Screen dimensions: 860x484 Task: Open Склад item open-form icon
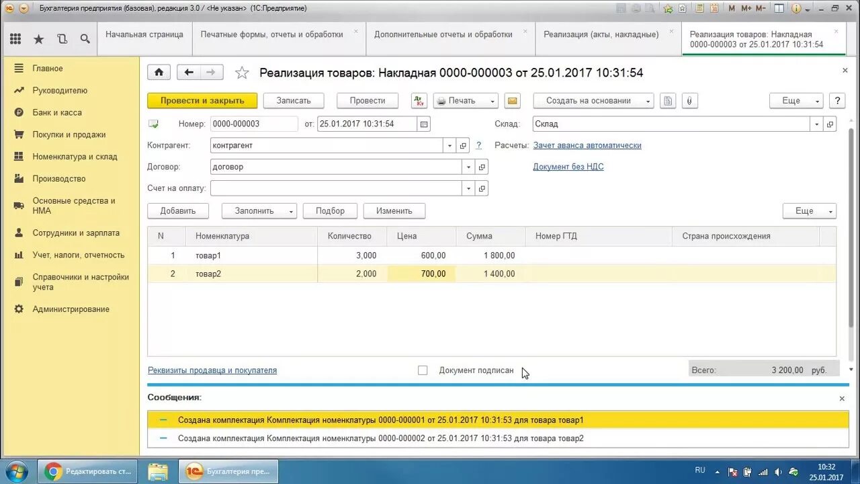tap(830, 124)
